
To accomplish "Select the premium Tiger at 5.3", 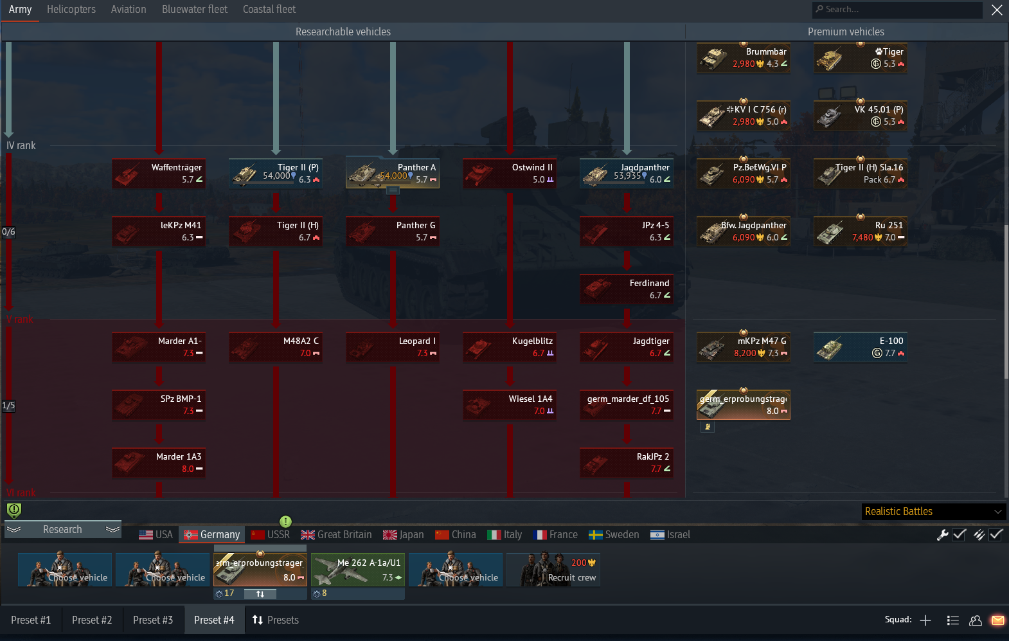I will tap(861, 58).
